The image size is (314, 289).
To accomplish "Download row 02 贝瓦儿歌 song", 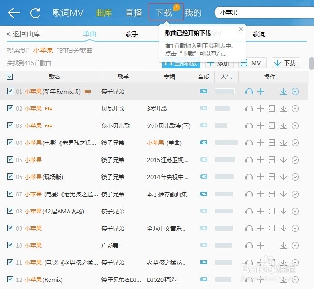I will 284,109.
